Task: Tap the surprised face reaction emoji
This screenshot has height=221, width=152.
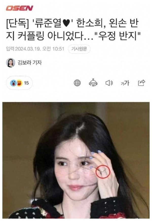Action: point(13,83)
